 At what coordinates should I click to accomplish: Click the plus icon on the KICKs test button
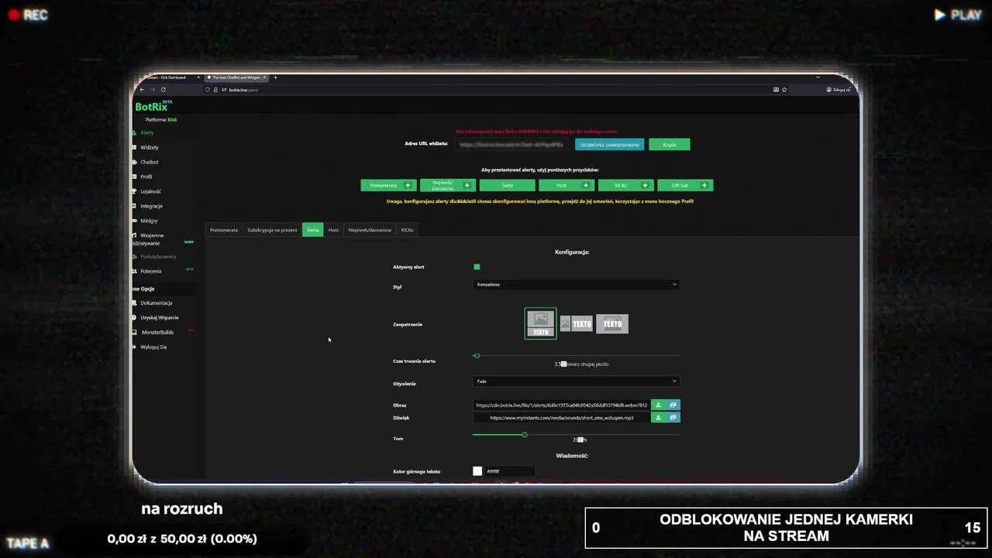645,185
